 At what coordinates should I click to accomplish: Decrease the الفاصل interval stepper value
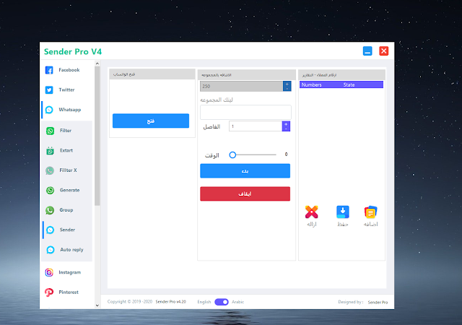click(x=286, y=129)
